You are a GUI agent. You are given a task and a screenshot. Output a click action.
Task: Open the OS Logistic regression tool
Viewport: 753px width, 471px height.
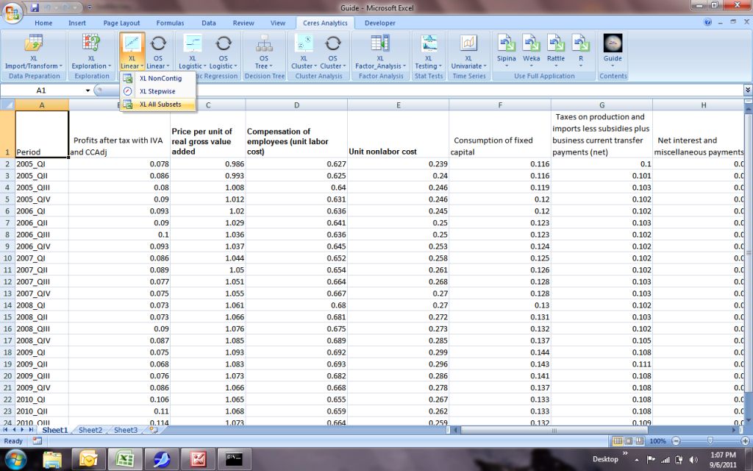pos(224,52)
